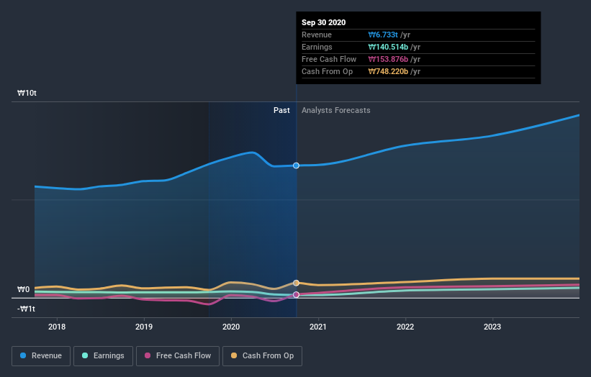Screen dimensions: 591x377
Task: Click the ₩748.220b cash from op value
Action: pos(388,71)
